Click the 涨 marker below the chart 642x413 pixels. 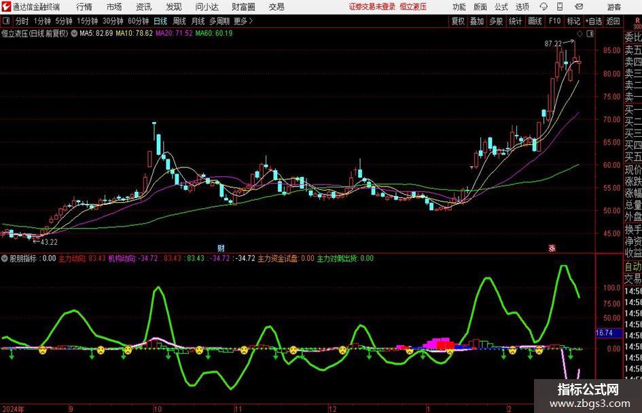pos(552,248)
